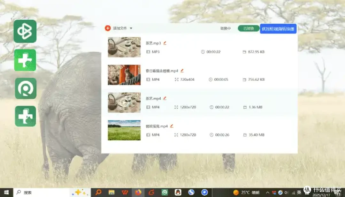Viewport: 345px width, 197px height.
Task: Open the green Q-shaped desktop app icon
Action: (26, 88)
